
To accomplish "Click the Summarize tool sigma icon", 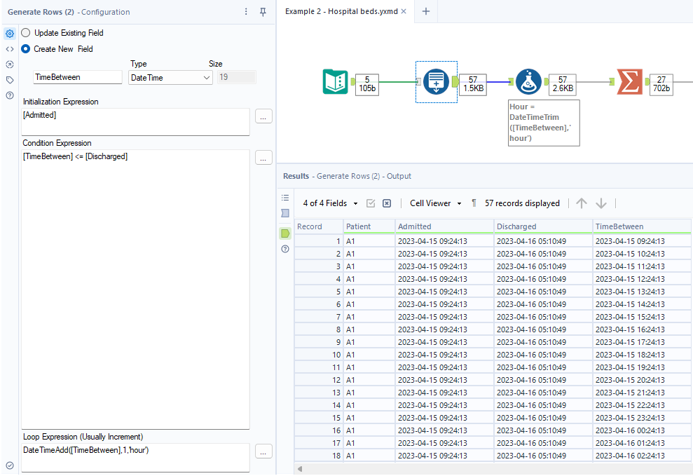I will pos(629,82).
